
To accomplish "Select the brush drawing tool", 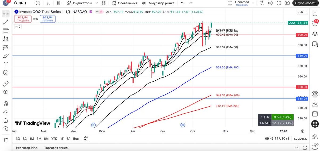I will tap(6, 56).
